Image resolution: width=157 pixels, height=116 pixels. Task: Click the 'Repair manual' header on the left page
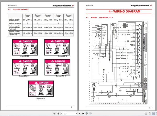coord(12,6)
